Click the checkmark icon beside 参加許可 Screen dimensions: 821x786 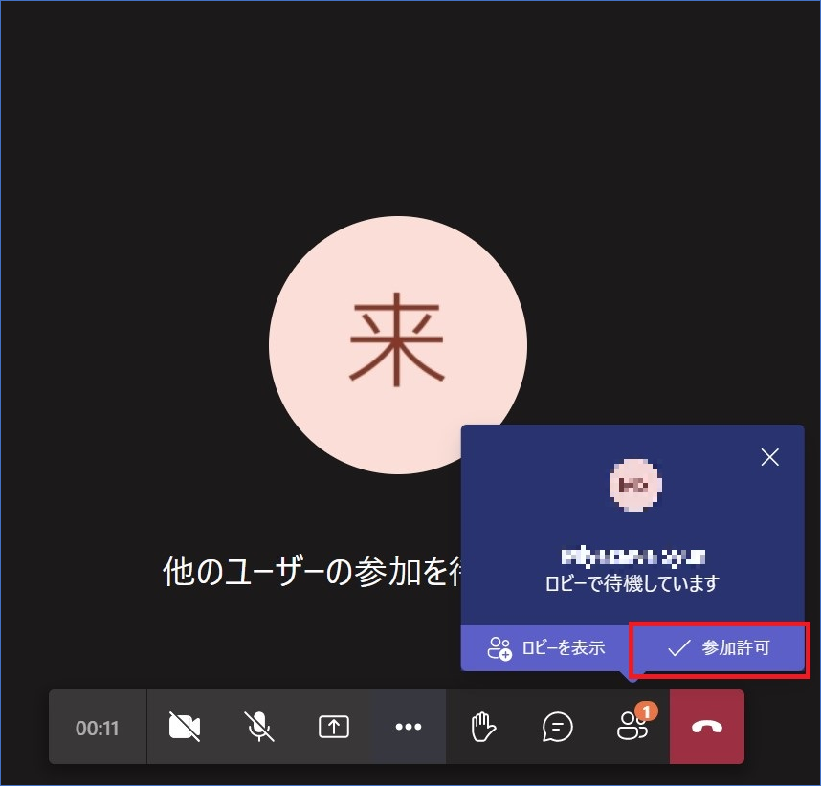point(678,648)
